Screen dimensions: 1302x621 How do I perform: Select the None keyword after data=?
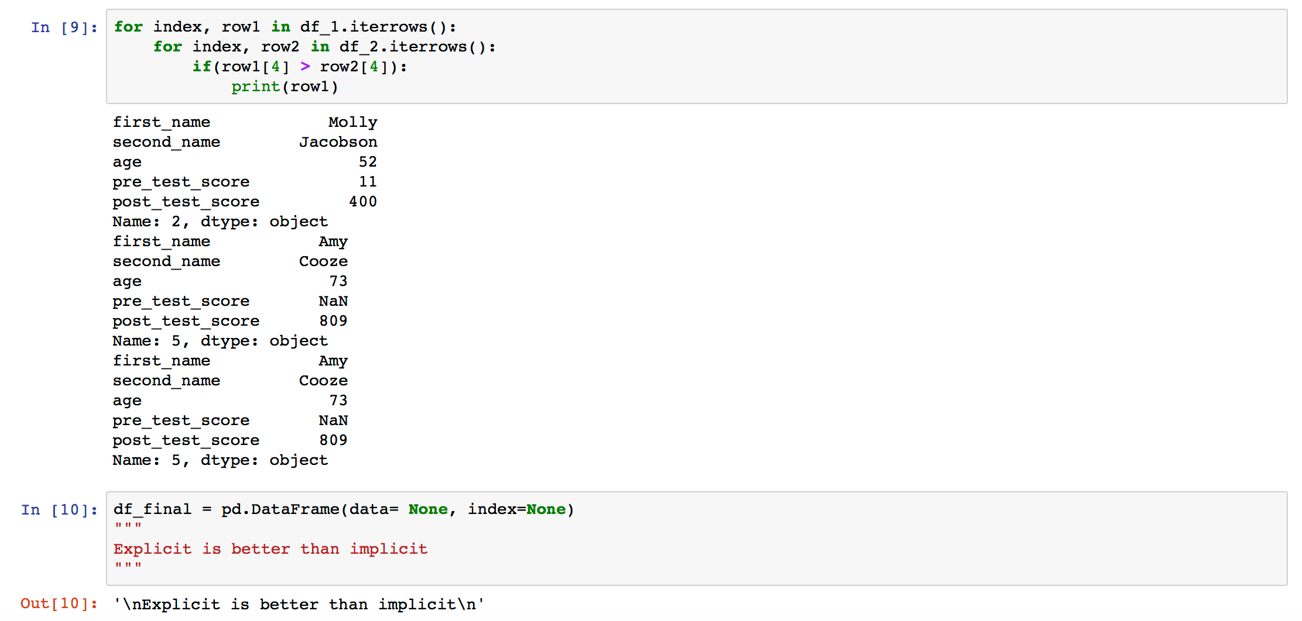pos(428,509)
